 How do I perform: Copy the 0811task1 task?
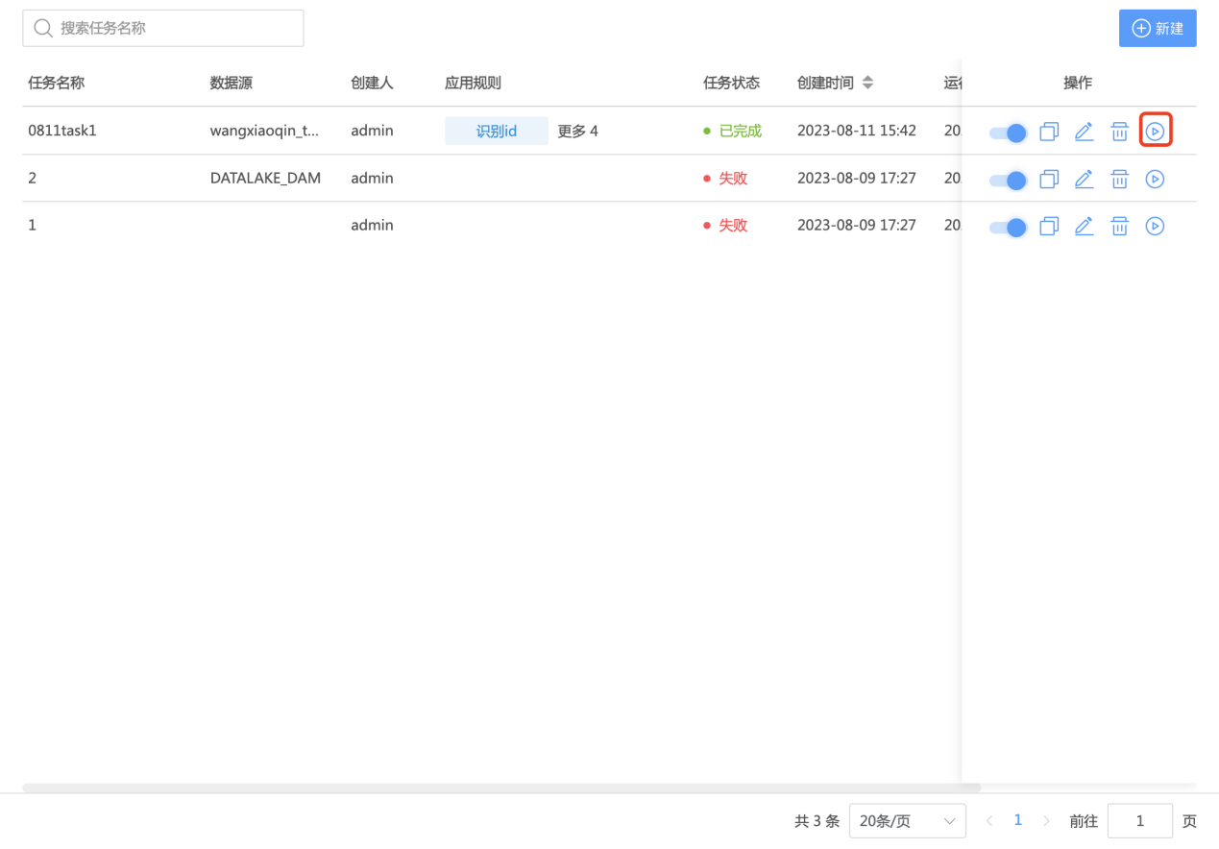click(x=1049, y=131)
